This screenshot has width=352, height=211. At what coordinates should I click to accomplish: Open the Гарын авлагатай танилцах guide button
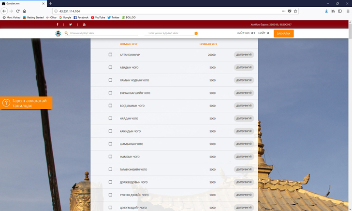coord(26,103)
